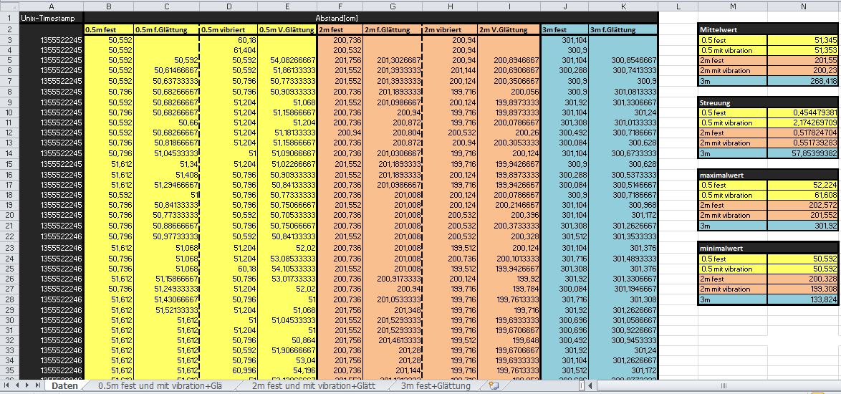The width and height of the screenshot is (841, 394).
Task: Click the '0.5m V.Glättung' column heading
Action: pos(287,30)
